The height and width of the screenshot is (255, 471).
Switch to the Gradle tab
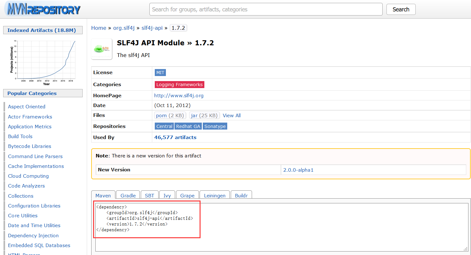pos(128,195)
